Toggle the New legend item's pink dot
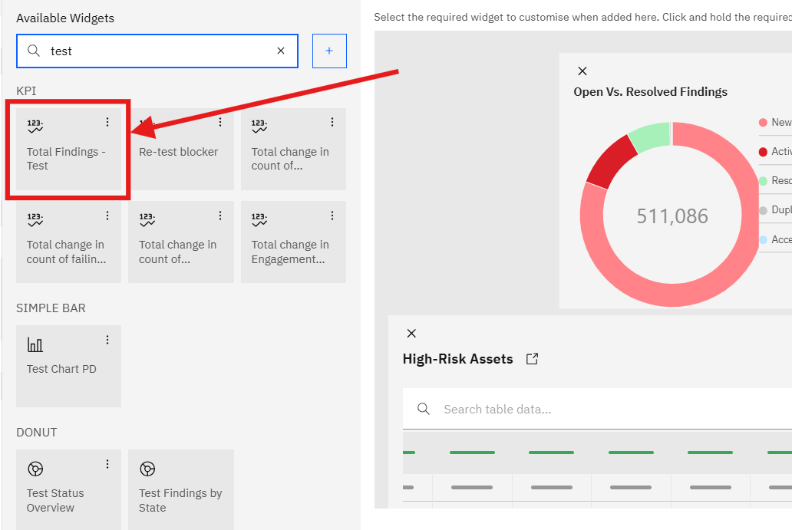The image size is (792, 530). (763, 122)
